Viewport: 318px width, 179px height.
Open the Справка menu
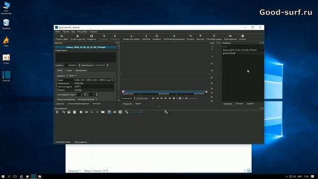[x=93, y=32]
